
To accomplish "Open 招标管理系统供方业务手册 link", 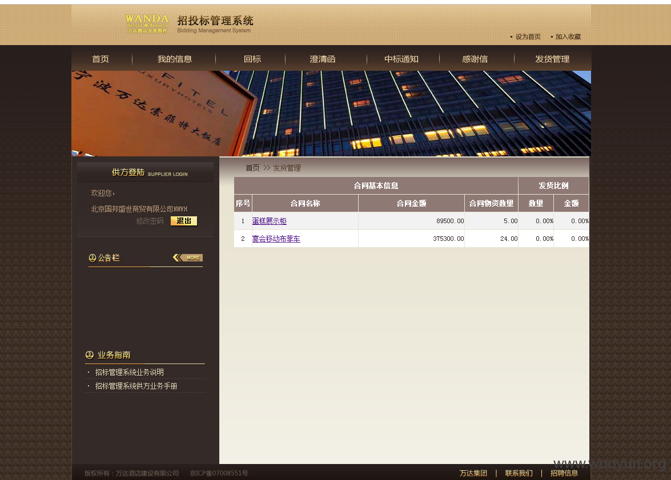I will (136, 386).
